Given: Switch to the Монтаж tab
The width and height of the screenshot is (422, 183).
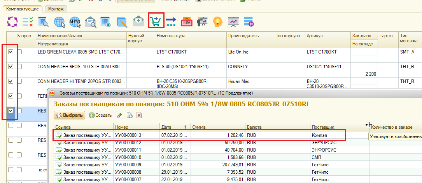Looking at the screenshot, I should point(56,9).
